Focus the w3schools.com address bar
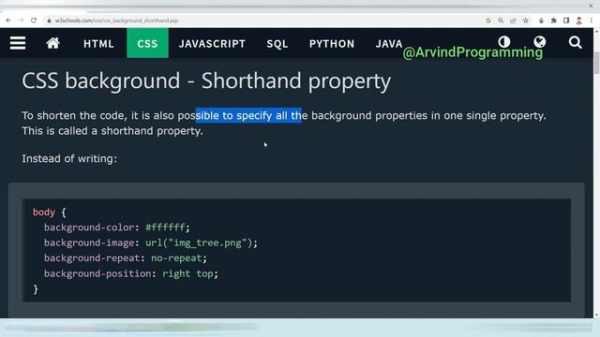600x337 pixels. pyautogui.click(x=264, y=21)
